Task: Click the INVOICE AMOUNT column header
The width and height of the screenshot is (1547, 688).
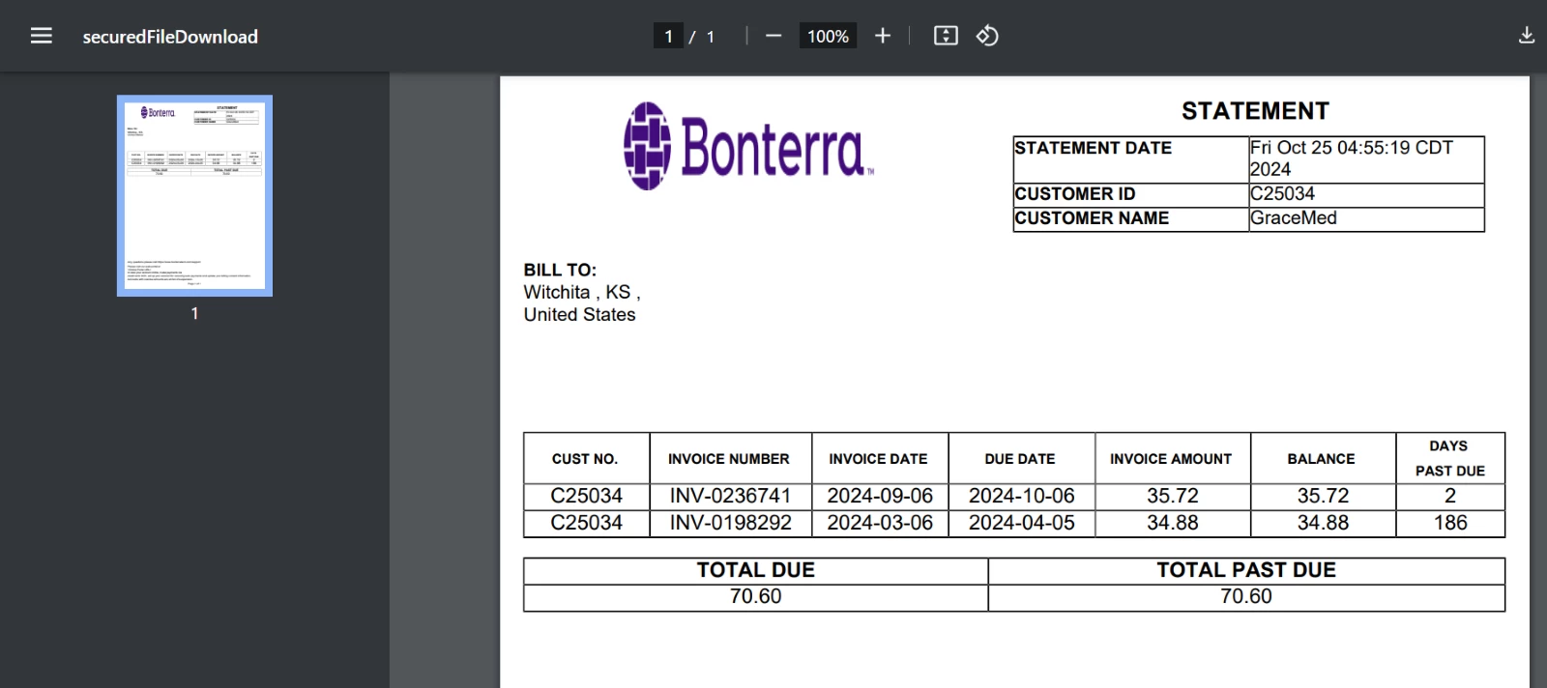Action: tap(1171, 459)
